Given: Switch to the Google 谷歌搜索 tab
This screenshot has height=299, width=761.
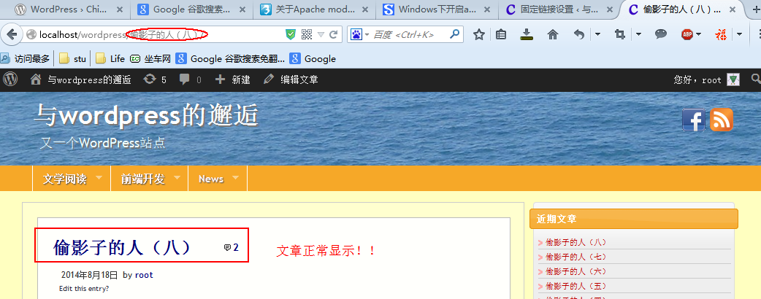Looking at the screenshot, I should (x=191, y=9).
